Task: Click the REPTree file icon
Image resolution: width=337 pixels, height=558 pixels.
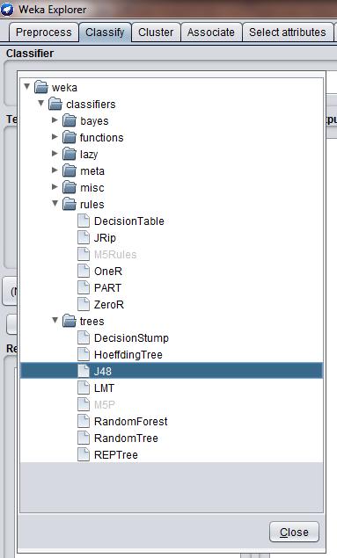Action: pyautogui.click(x=84, y=455)
